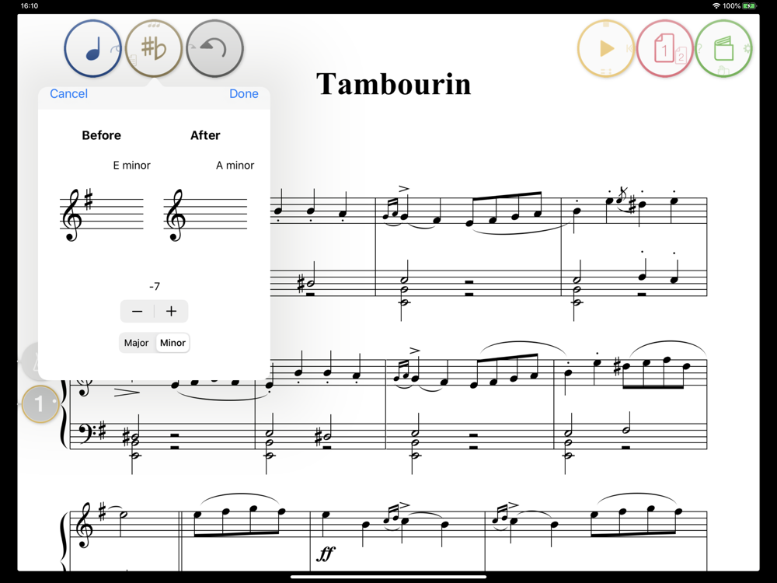Viewport: 777px width, 583px height.
Task: Select the Tambourin title text
Action: (394, 83)
